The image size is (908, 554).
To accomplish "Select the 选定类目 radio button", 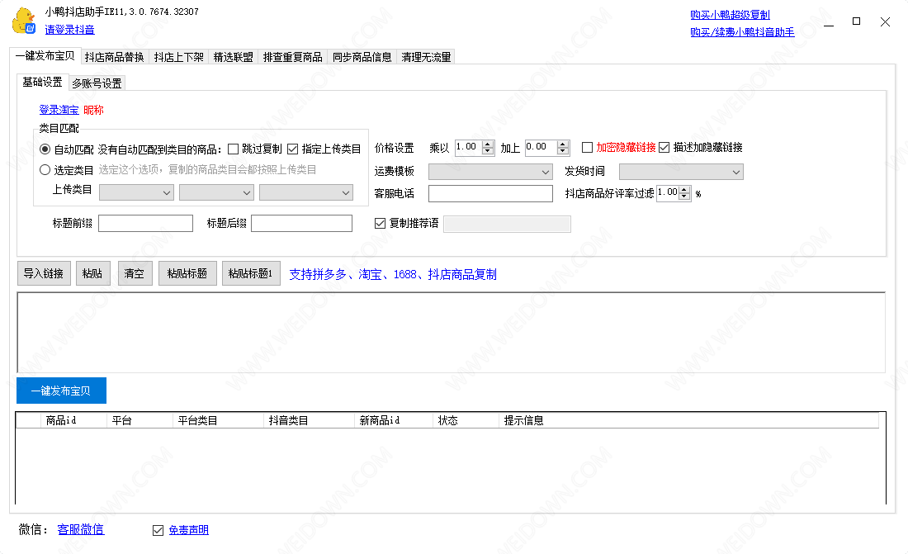I will (x=45, y=170).
